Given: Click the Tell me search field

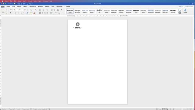Looking at the screenshot, I should (x=67, y=6).
